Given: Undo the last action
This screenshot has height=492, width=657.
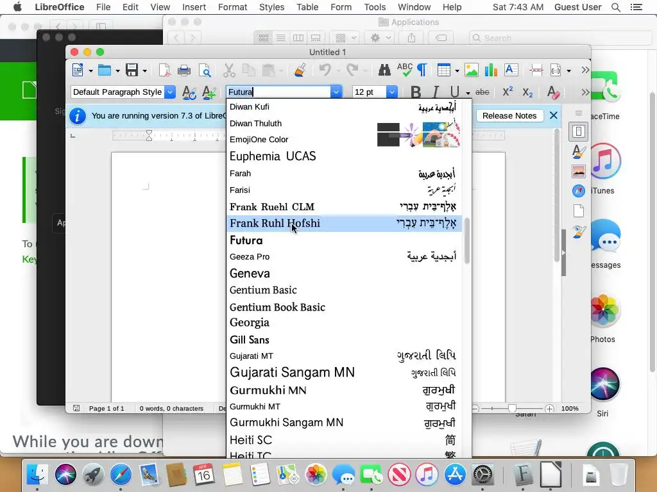Looking at the screenshot, I should tap(325, 69).
